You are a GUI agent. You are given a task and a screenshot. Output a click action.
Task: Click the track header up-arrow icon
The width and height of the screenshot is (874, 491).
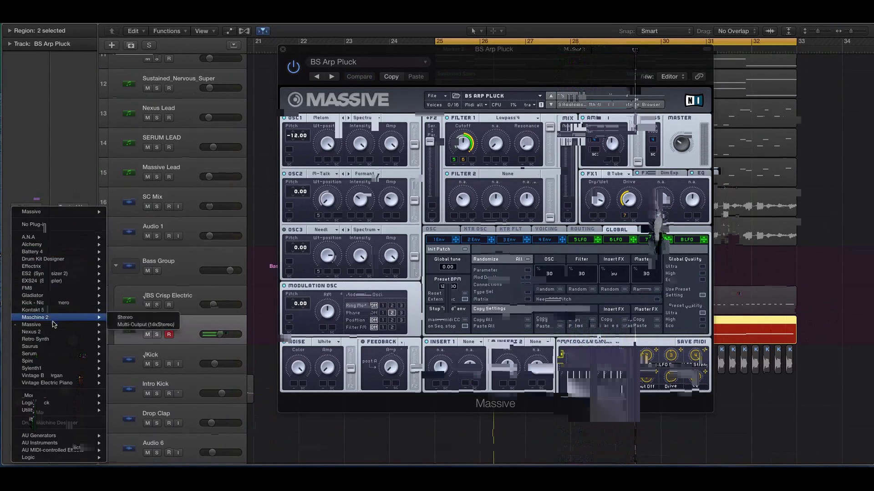tap(112, 31)
